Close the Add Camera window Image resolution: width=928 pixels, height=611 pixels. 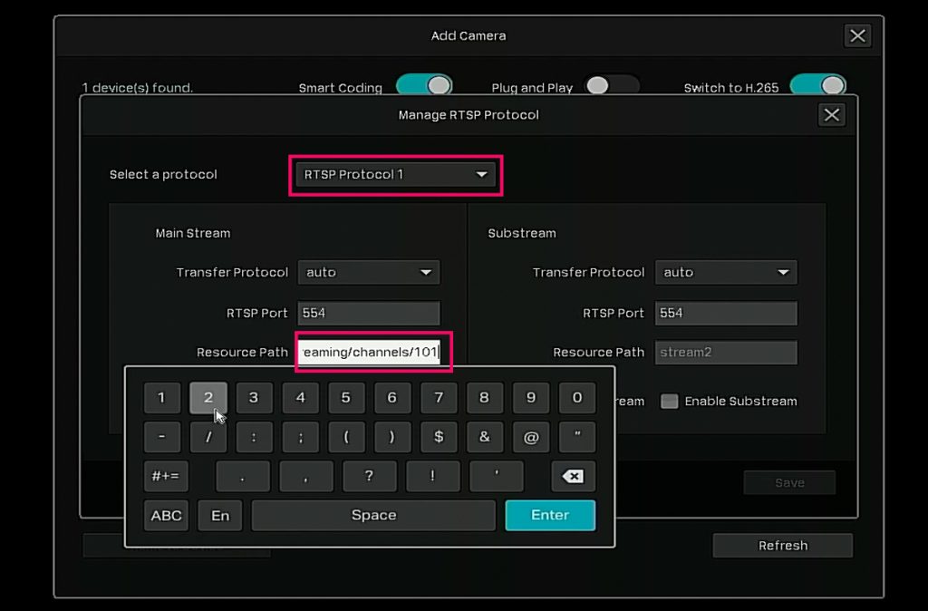[x=856, y=36]
